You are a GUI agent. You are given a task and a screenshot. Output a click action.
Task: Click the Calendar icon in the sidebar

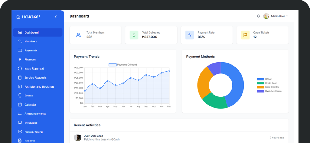(x=20, y=105)
